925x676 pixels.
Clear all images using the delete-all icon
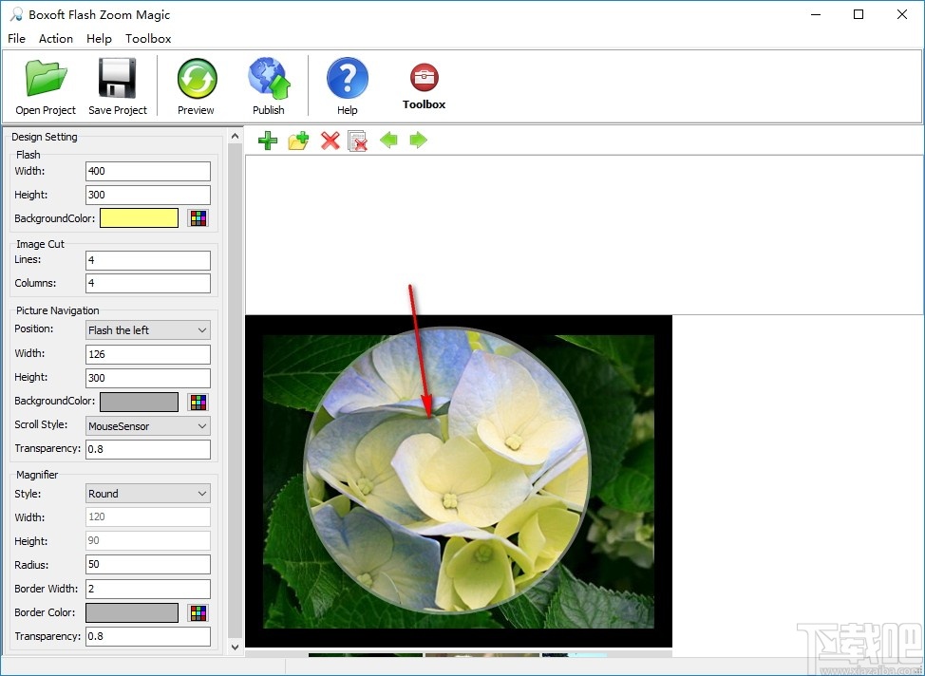point(359,141)
